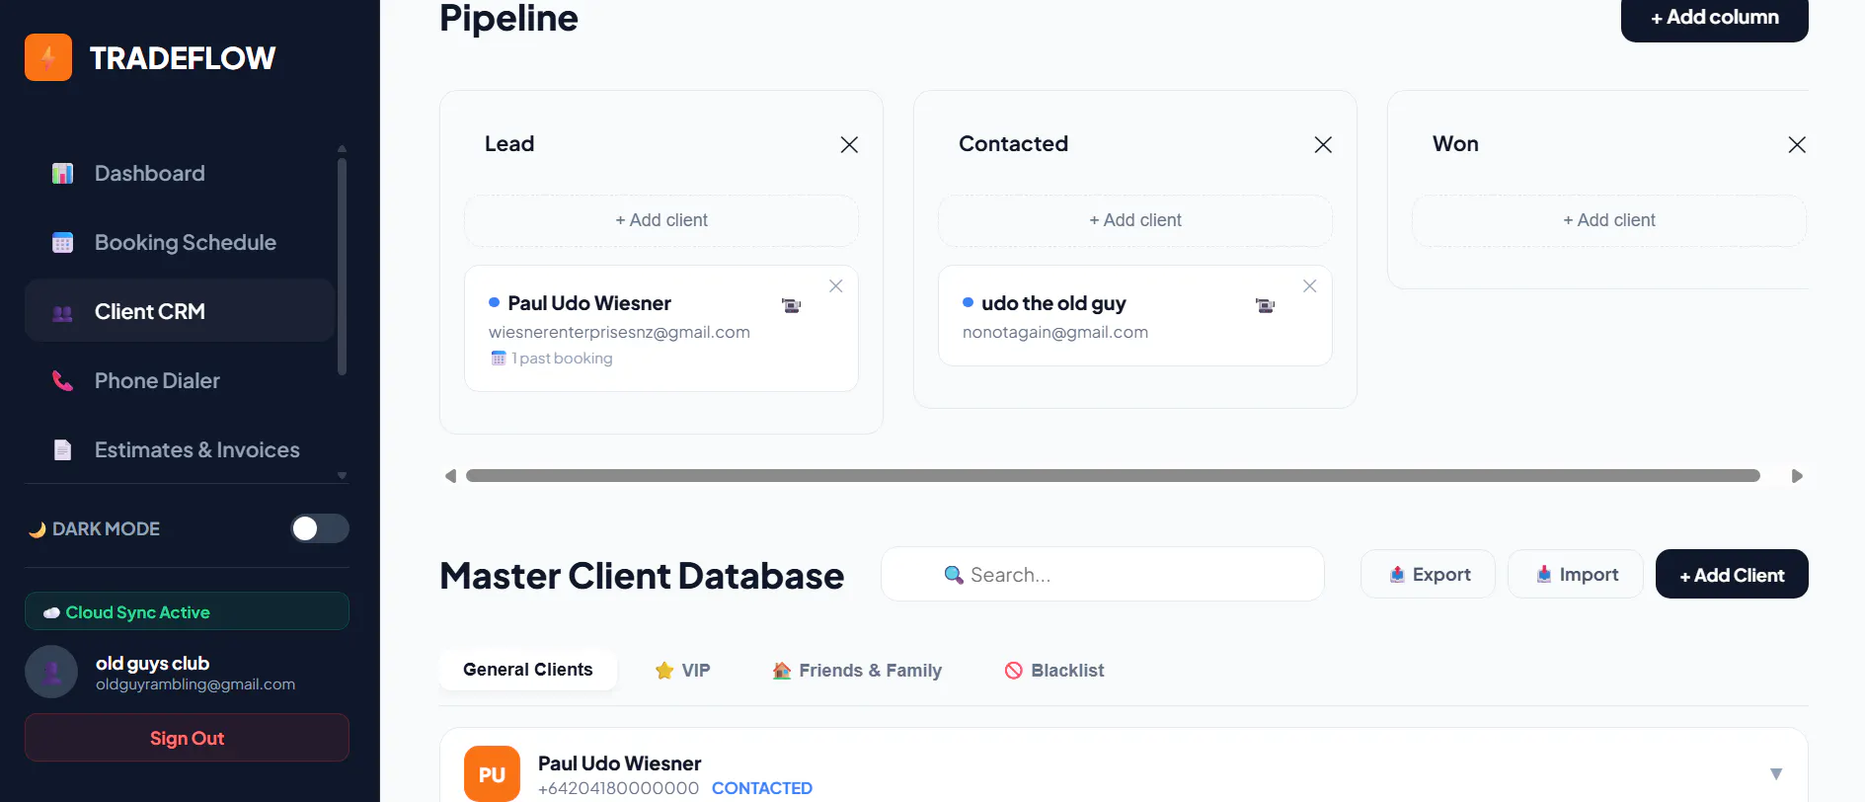Click the Dashboard chart icon
The height and width of the screenshot is (802, 1865).
pos(62,174)
